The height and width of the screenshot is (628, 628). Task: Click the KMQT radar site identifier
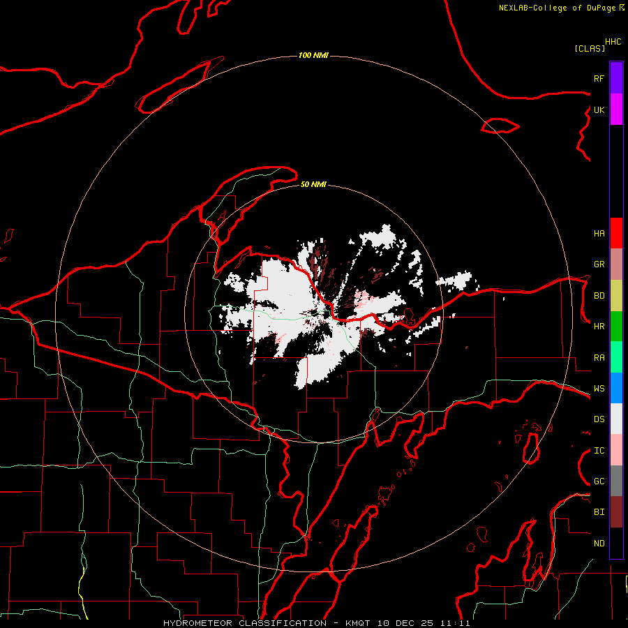358,623
